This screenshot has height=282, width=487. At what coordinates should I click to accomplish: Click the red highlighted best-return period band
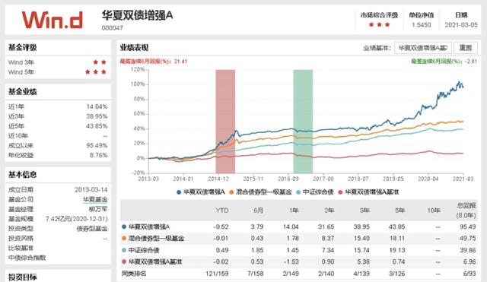225,122
